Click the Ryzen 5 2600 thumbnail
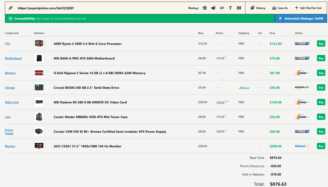This screenshot has width=328, height=187. (x=39, y=43)
